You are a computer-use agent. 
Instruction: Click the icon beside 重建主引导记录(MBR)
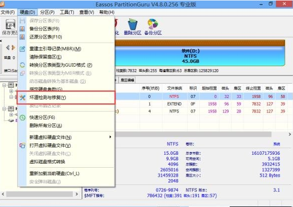coord(22,49)
